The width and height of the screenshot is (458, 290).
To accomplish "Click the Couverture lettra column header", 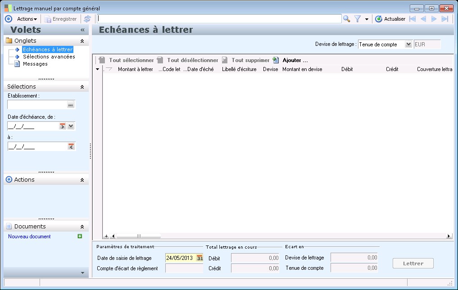I will (434, 69).
